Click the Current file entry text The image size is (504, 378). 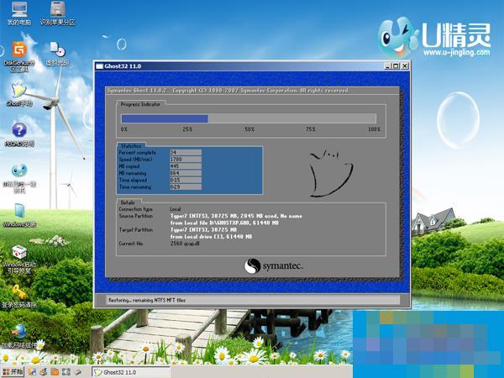pyautogui.click(x=185, y=244)
